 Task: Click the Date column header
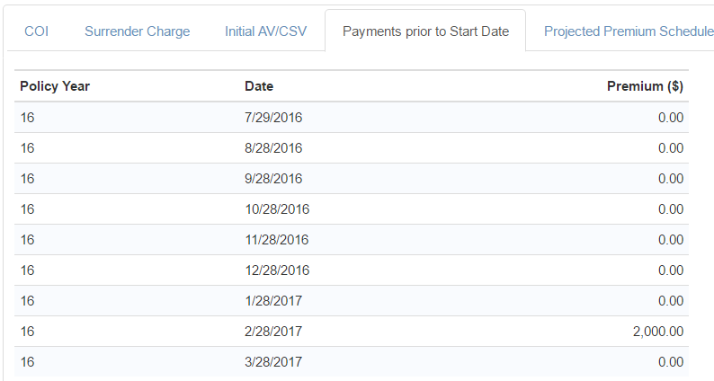[259, 86]
